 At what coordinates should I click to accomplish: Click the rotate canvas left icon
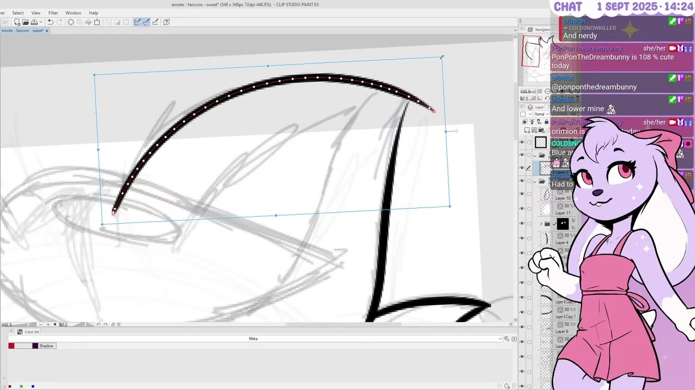[99, 324]
